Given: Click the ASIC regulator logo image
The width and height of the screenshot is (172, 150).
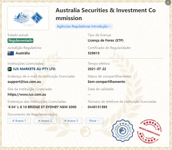Looking at the screenshot, I should click(28, 18).
